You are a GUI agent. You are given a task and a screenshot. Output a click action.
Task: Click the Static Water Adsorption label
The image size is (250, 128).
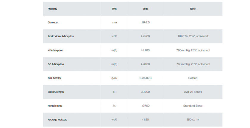coord(60,36)
